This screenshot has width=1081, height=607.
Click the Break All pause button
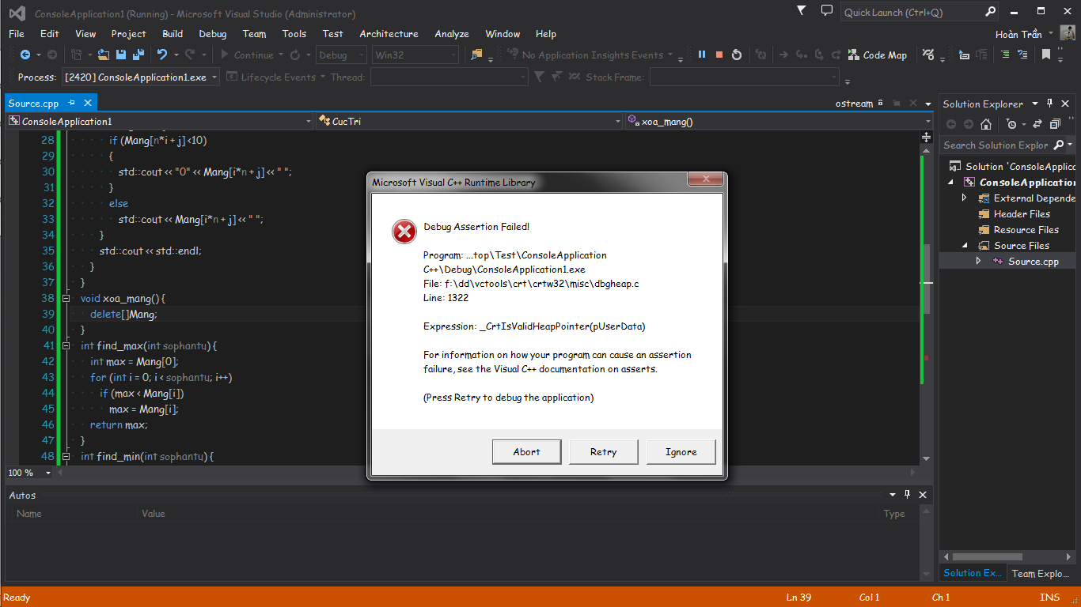[701, 55]
